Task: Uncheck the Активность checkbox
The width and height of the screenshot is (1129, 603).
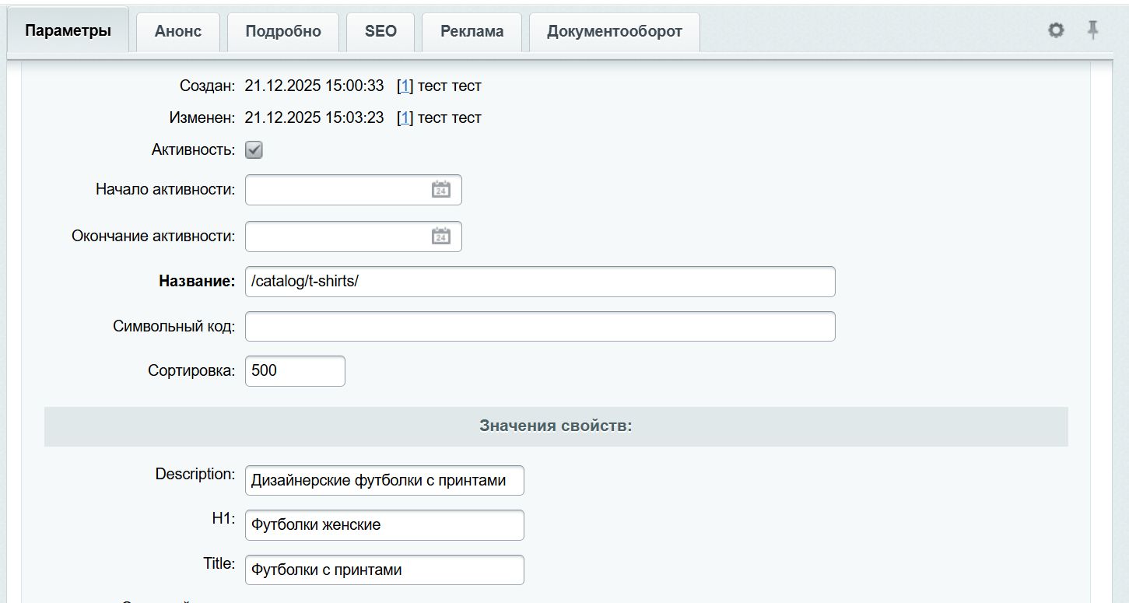Action: (x=254, y=149)
